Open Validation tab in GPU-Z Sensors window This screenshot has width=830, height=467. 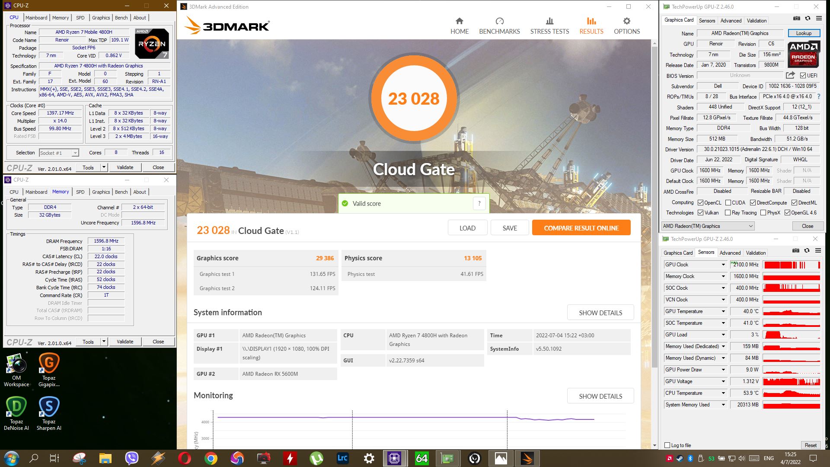pyautogui.click(x=756, y=253)
